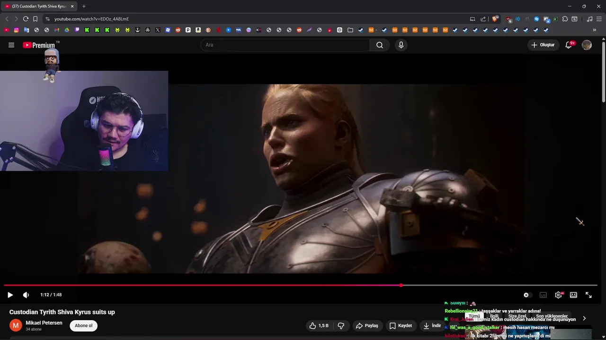This screenshot has height=340, width=606.
Task: Open the Reddit bookmark after X
Action: [x=178, y=30]
